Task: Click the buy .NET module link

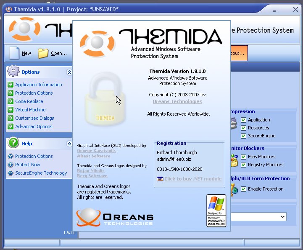Action: pyautogui.click(x=193, y=179)
